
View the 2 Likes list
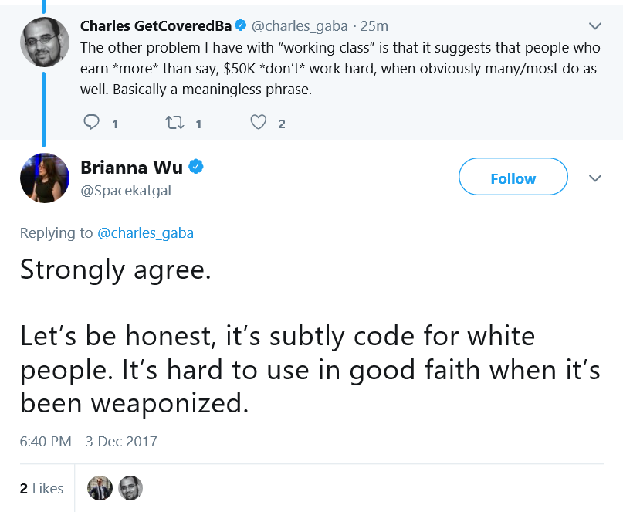[42, 488]
